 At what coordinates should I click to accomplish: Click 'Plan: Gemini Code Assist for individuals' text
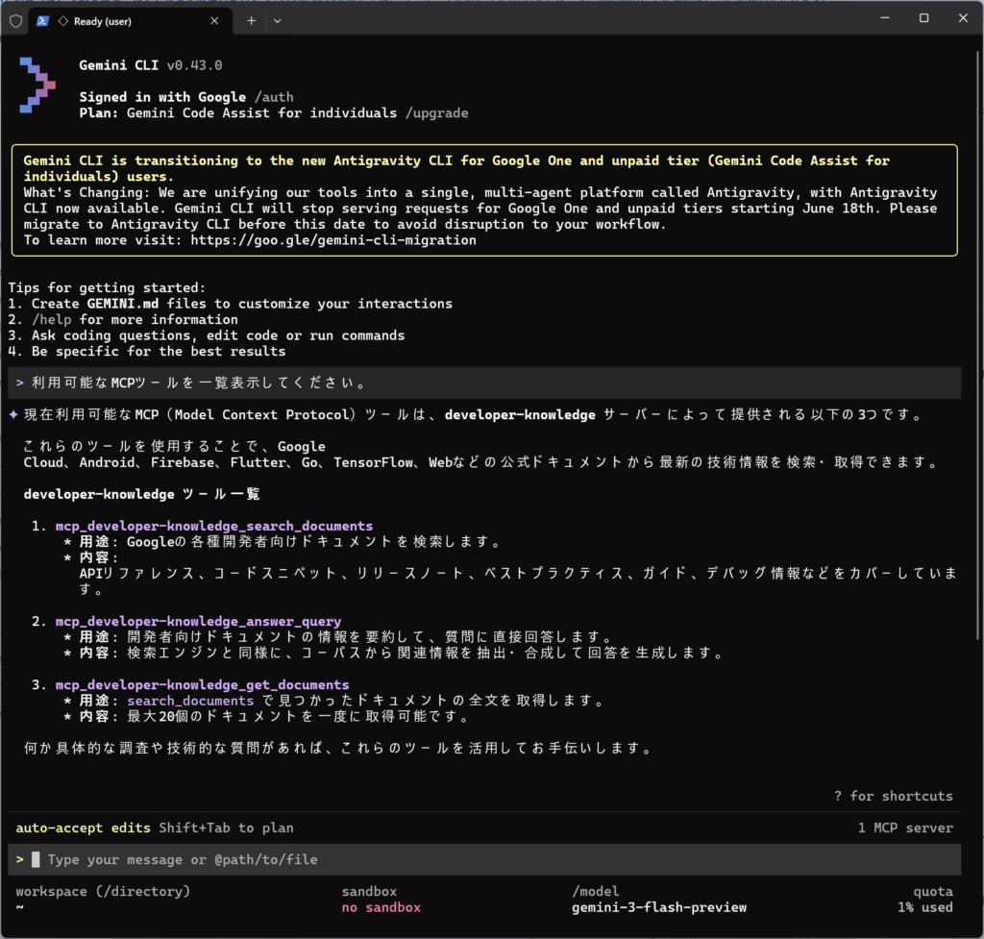click(x=238, y=113)
